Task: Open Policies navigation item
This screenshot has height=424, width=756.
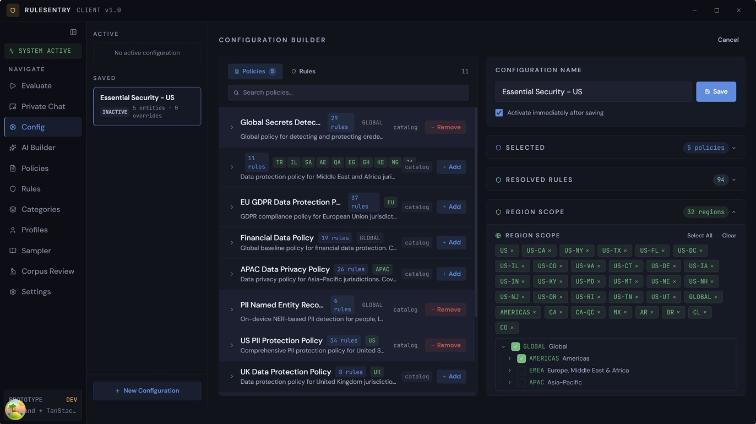Action: pyautogui.click(x=43, y=168)
